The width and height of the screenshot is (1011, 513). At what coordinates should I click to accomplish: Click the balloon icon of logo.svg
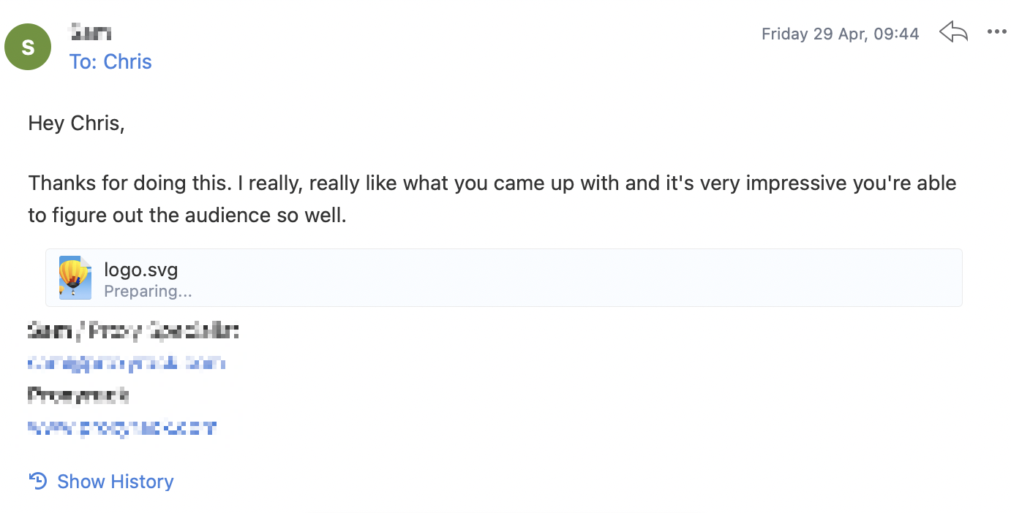[75, 278]
